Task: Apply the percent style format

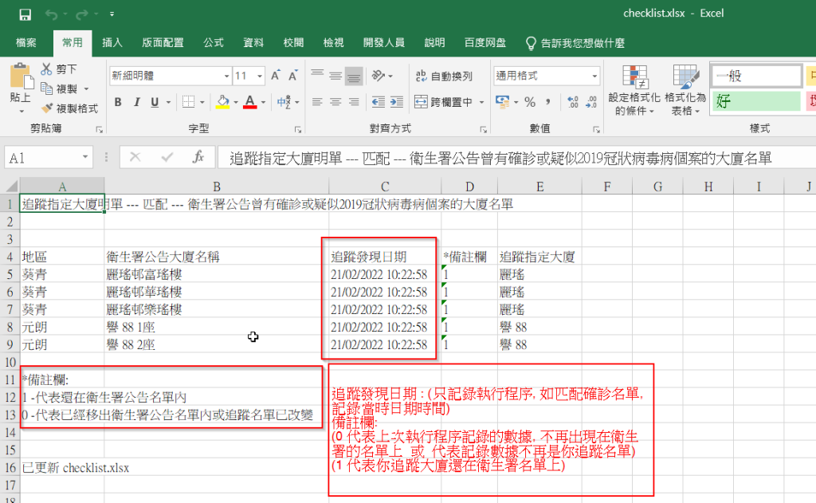Action: point(529,102)
